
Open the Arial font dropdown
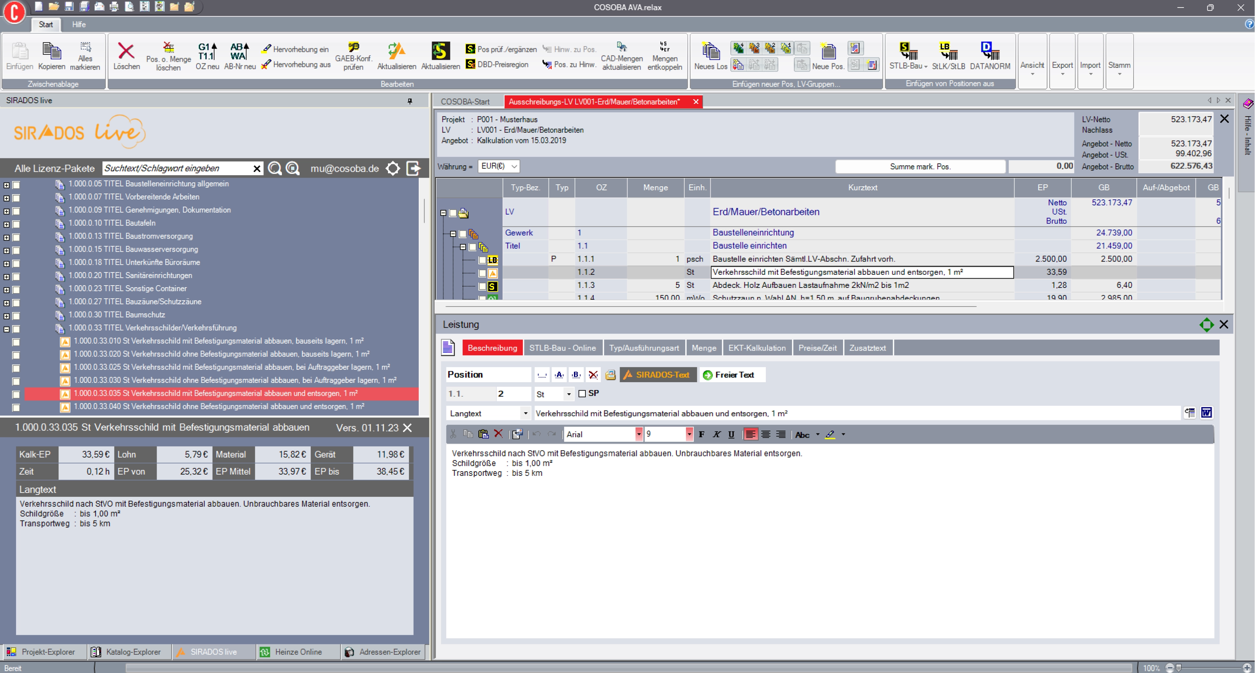(x=638, y=435)
